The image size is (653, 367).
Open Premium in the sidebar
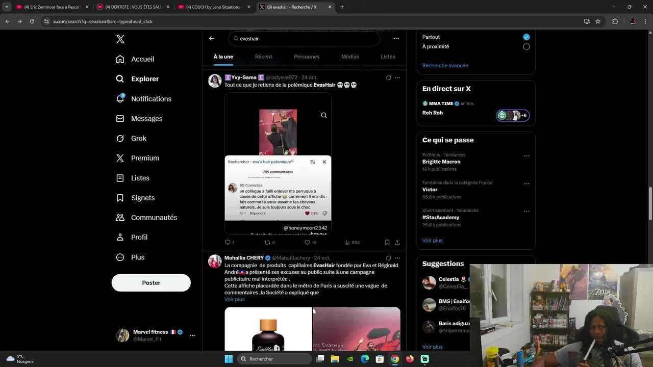(x=138, y=158)
